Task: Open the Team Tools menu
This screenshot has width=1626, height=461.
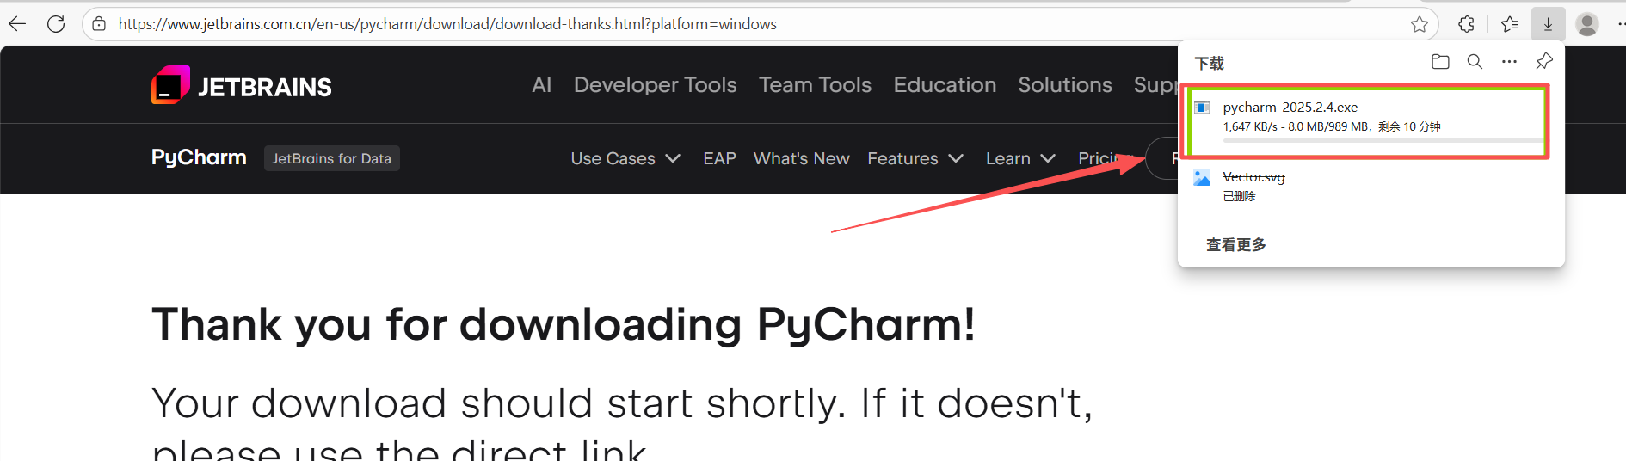Action: click(815, 84)
